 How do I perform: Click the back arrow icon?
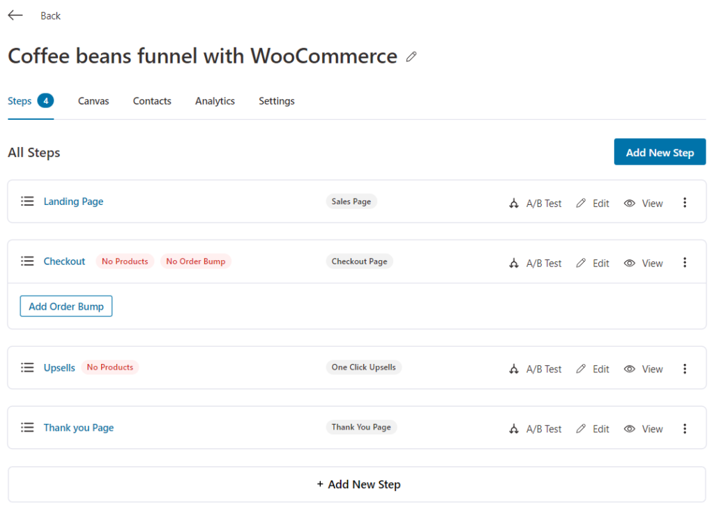click(15, 15)
